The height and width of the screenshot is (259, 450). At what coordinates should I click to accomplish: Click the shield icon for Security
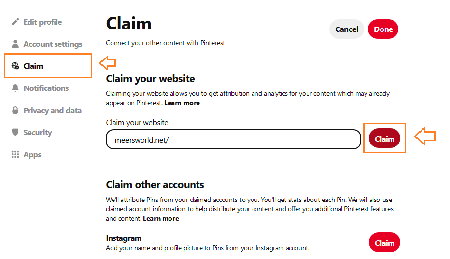pyautogui.click(x=15, y=133)
